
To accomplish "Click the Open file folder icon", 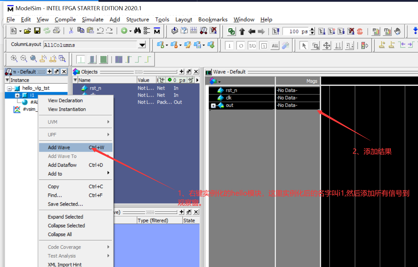I will (x=27, y=31).
